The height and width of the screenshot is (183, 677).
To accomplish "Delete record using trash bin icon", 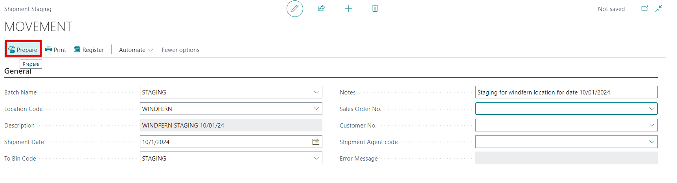I will tap(375, 8).
